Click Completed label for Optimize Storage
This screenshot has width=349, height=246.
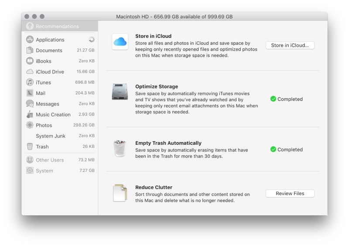click(x=290, y=99)
